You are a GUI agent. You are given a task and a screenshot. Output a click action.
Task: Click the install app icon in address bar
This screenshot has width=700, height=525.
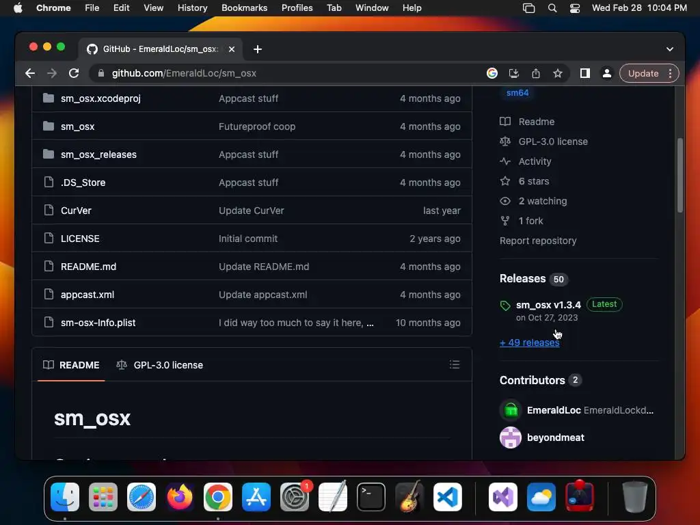[x=514, y=73]
